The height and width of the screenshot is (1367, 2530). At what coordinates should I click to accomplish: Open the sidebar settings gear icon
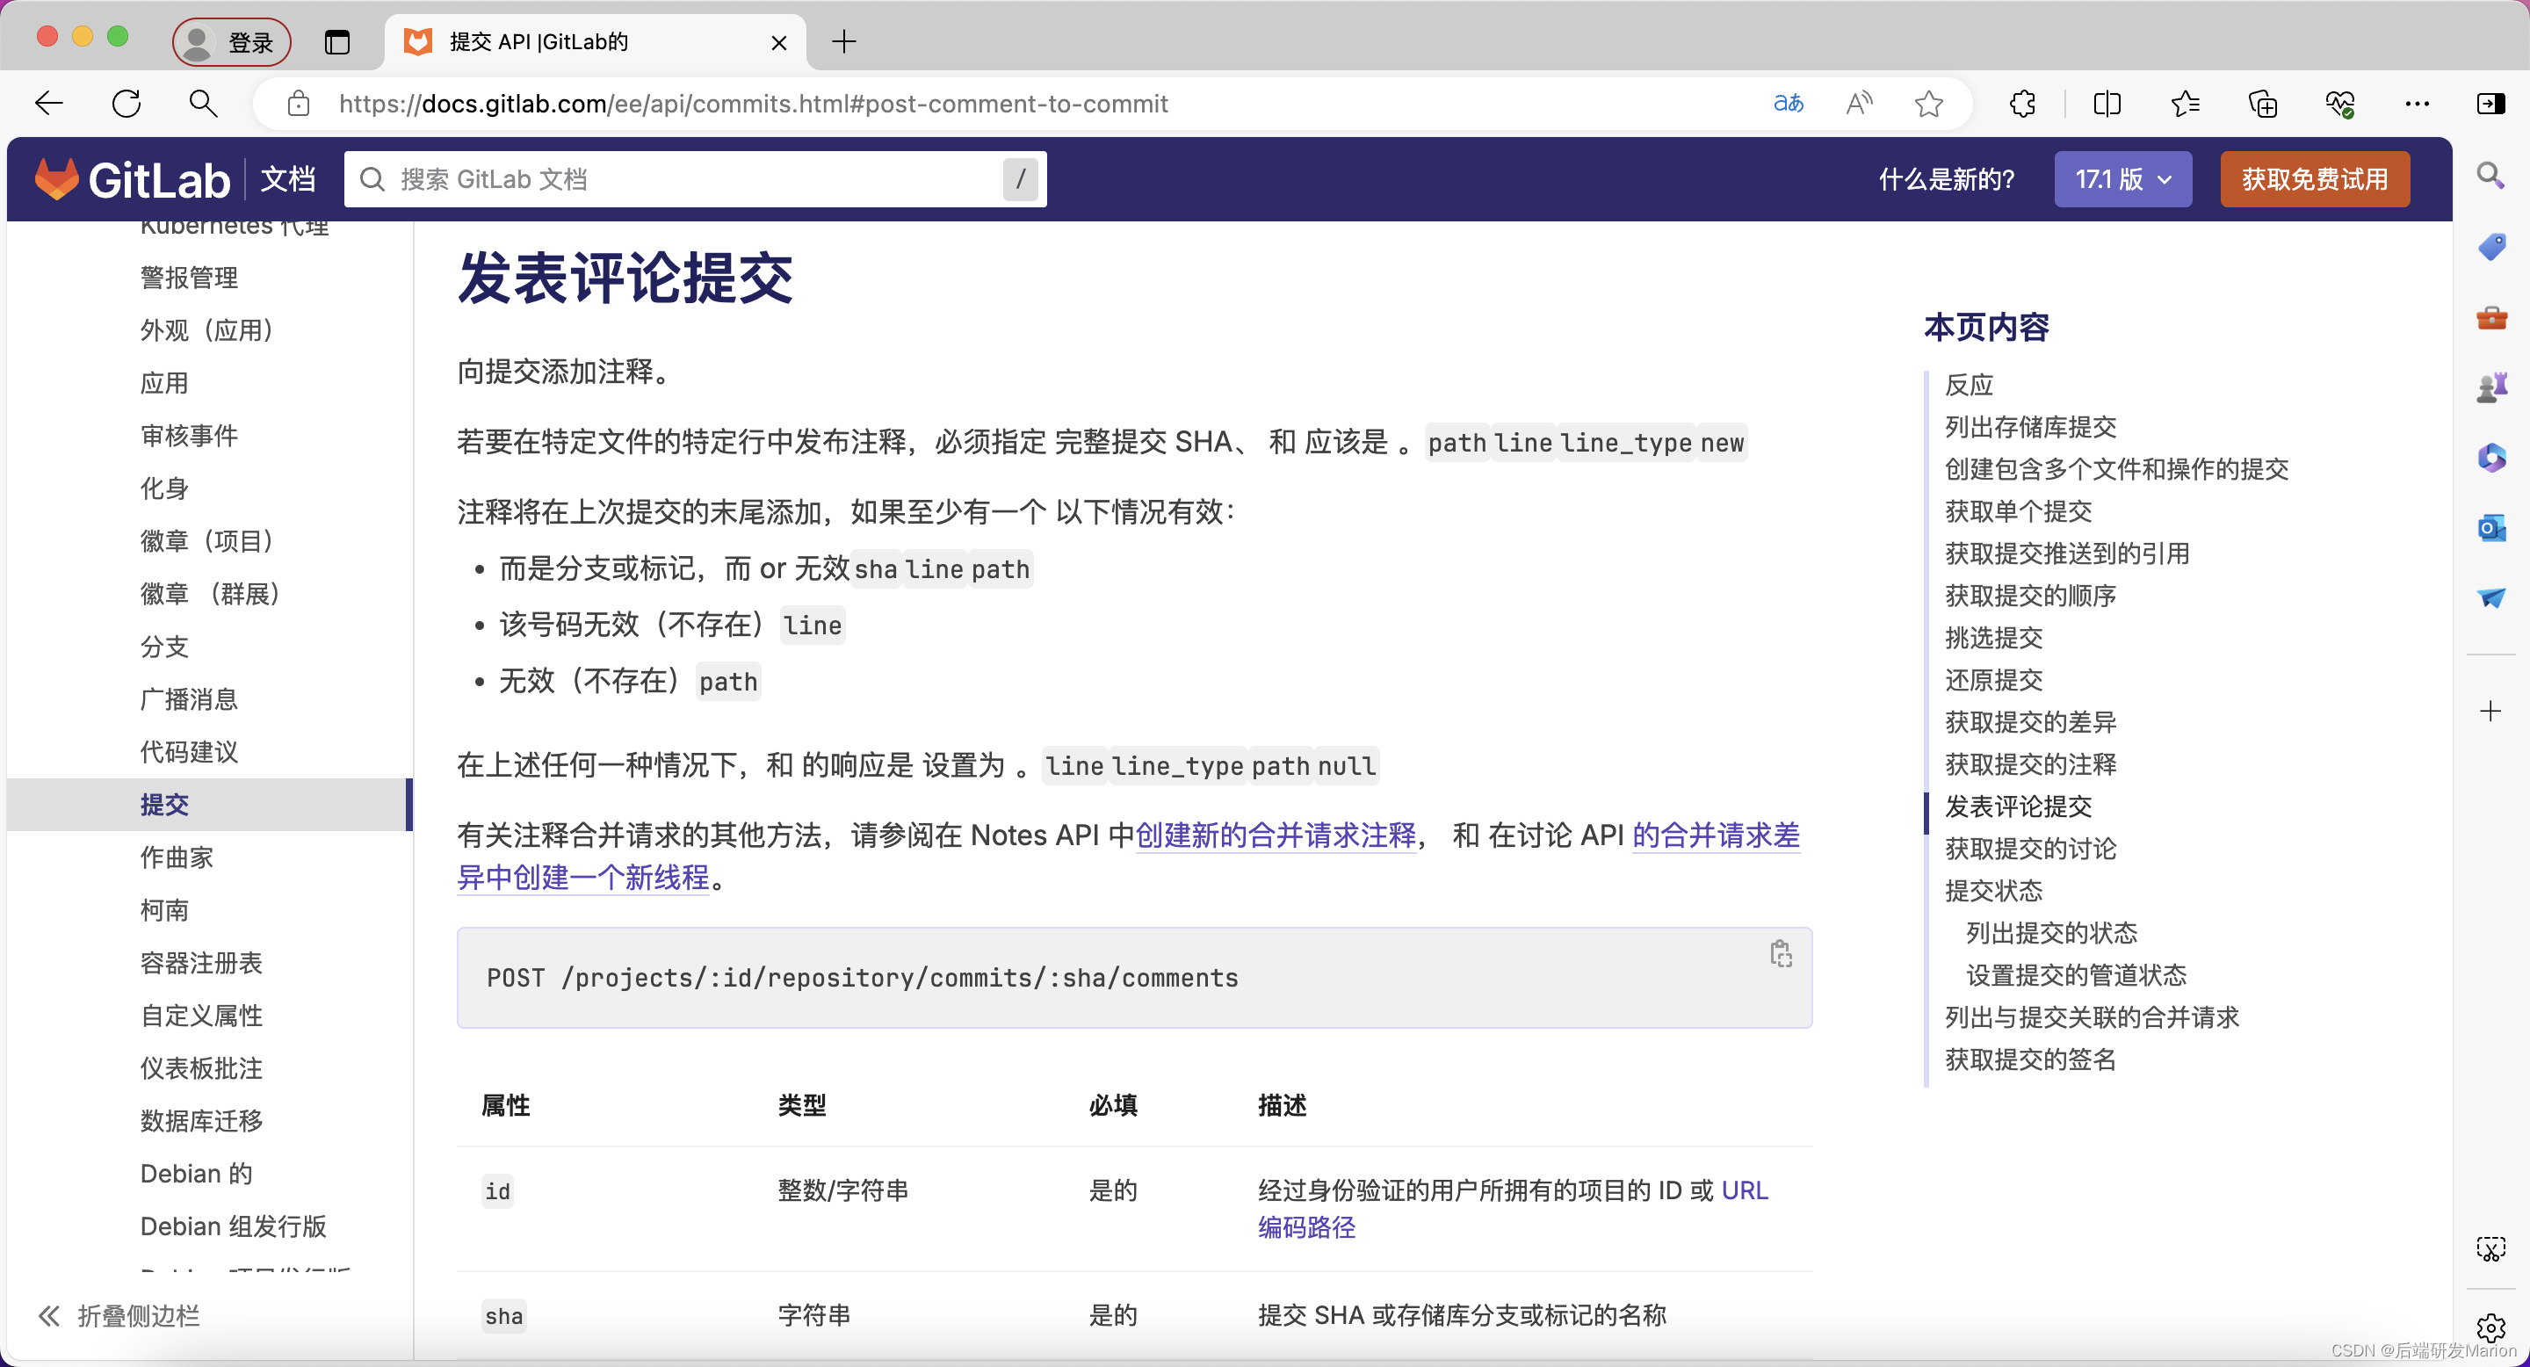point(2490,1327)
